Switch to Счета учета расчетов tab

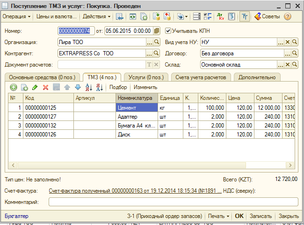pos(201,77)
